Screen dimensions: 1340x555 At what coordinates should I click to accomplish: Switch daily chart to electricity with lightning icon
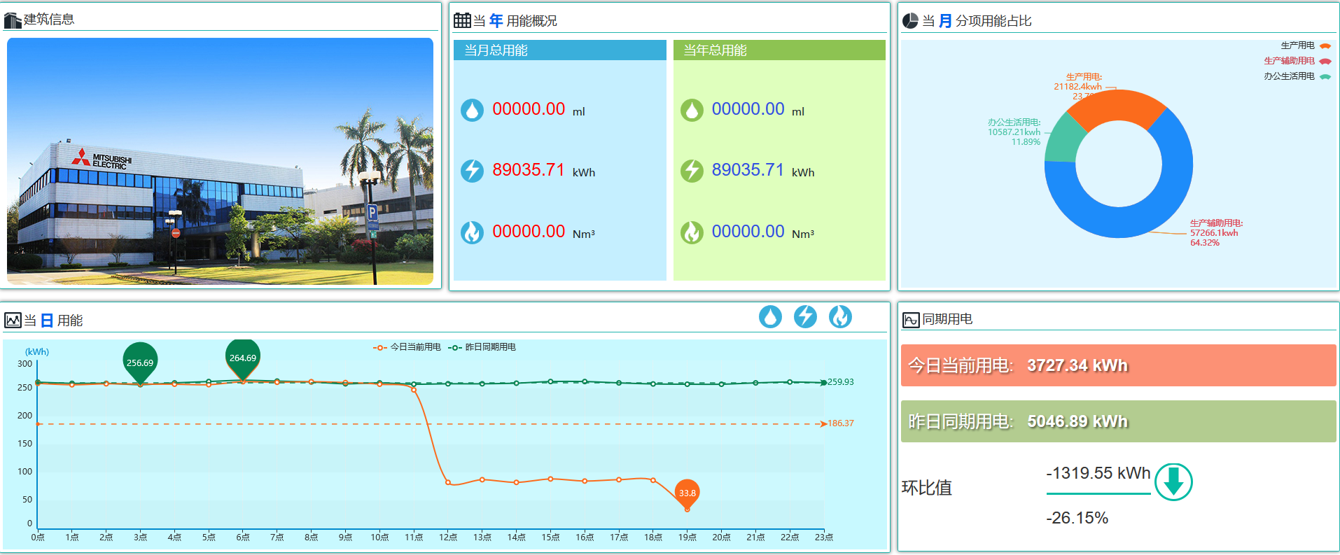coord(805,317)
